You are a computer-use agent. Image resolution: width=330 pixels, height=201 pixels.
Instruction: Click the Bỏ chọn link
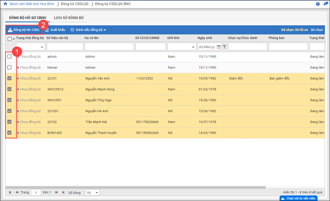[317, 30]
